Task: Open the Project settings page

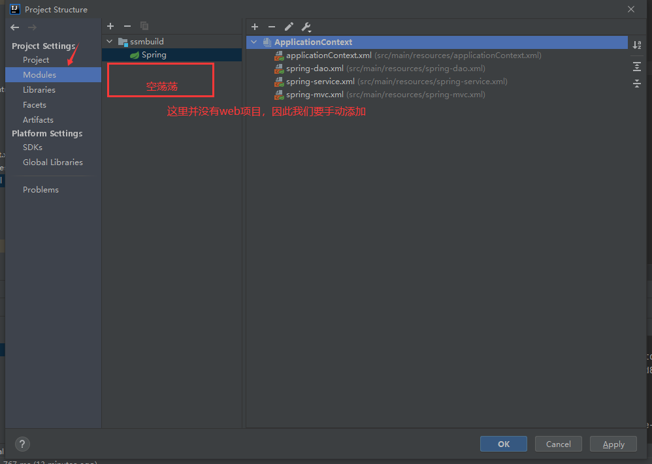Action: (x=36, y=60)
